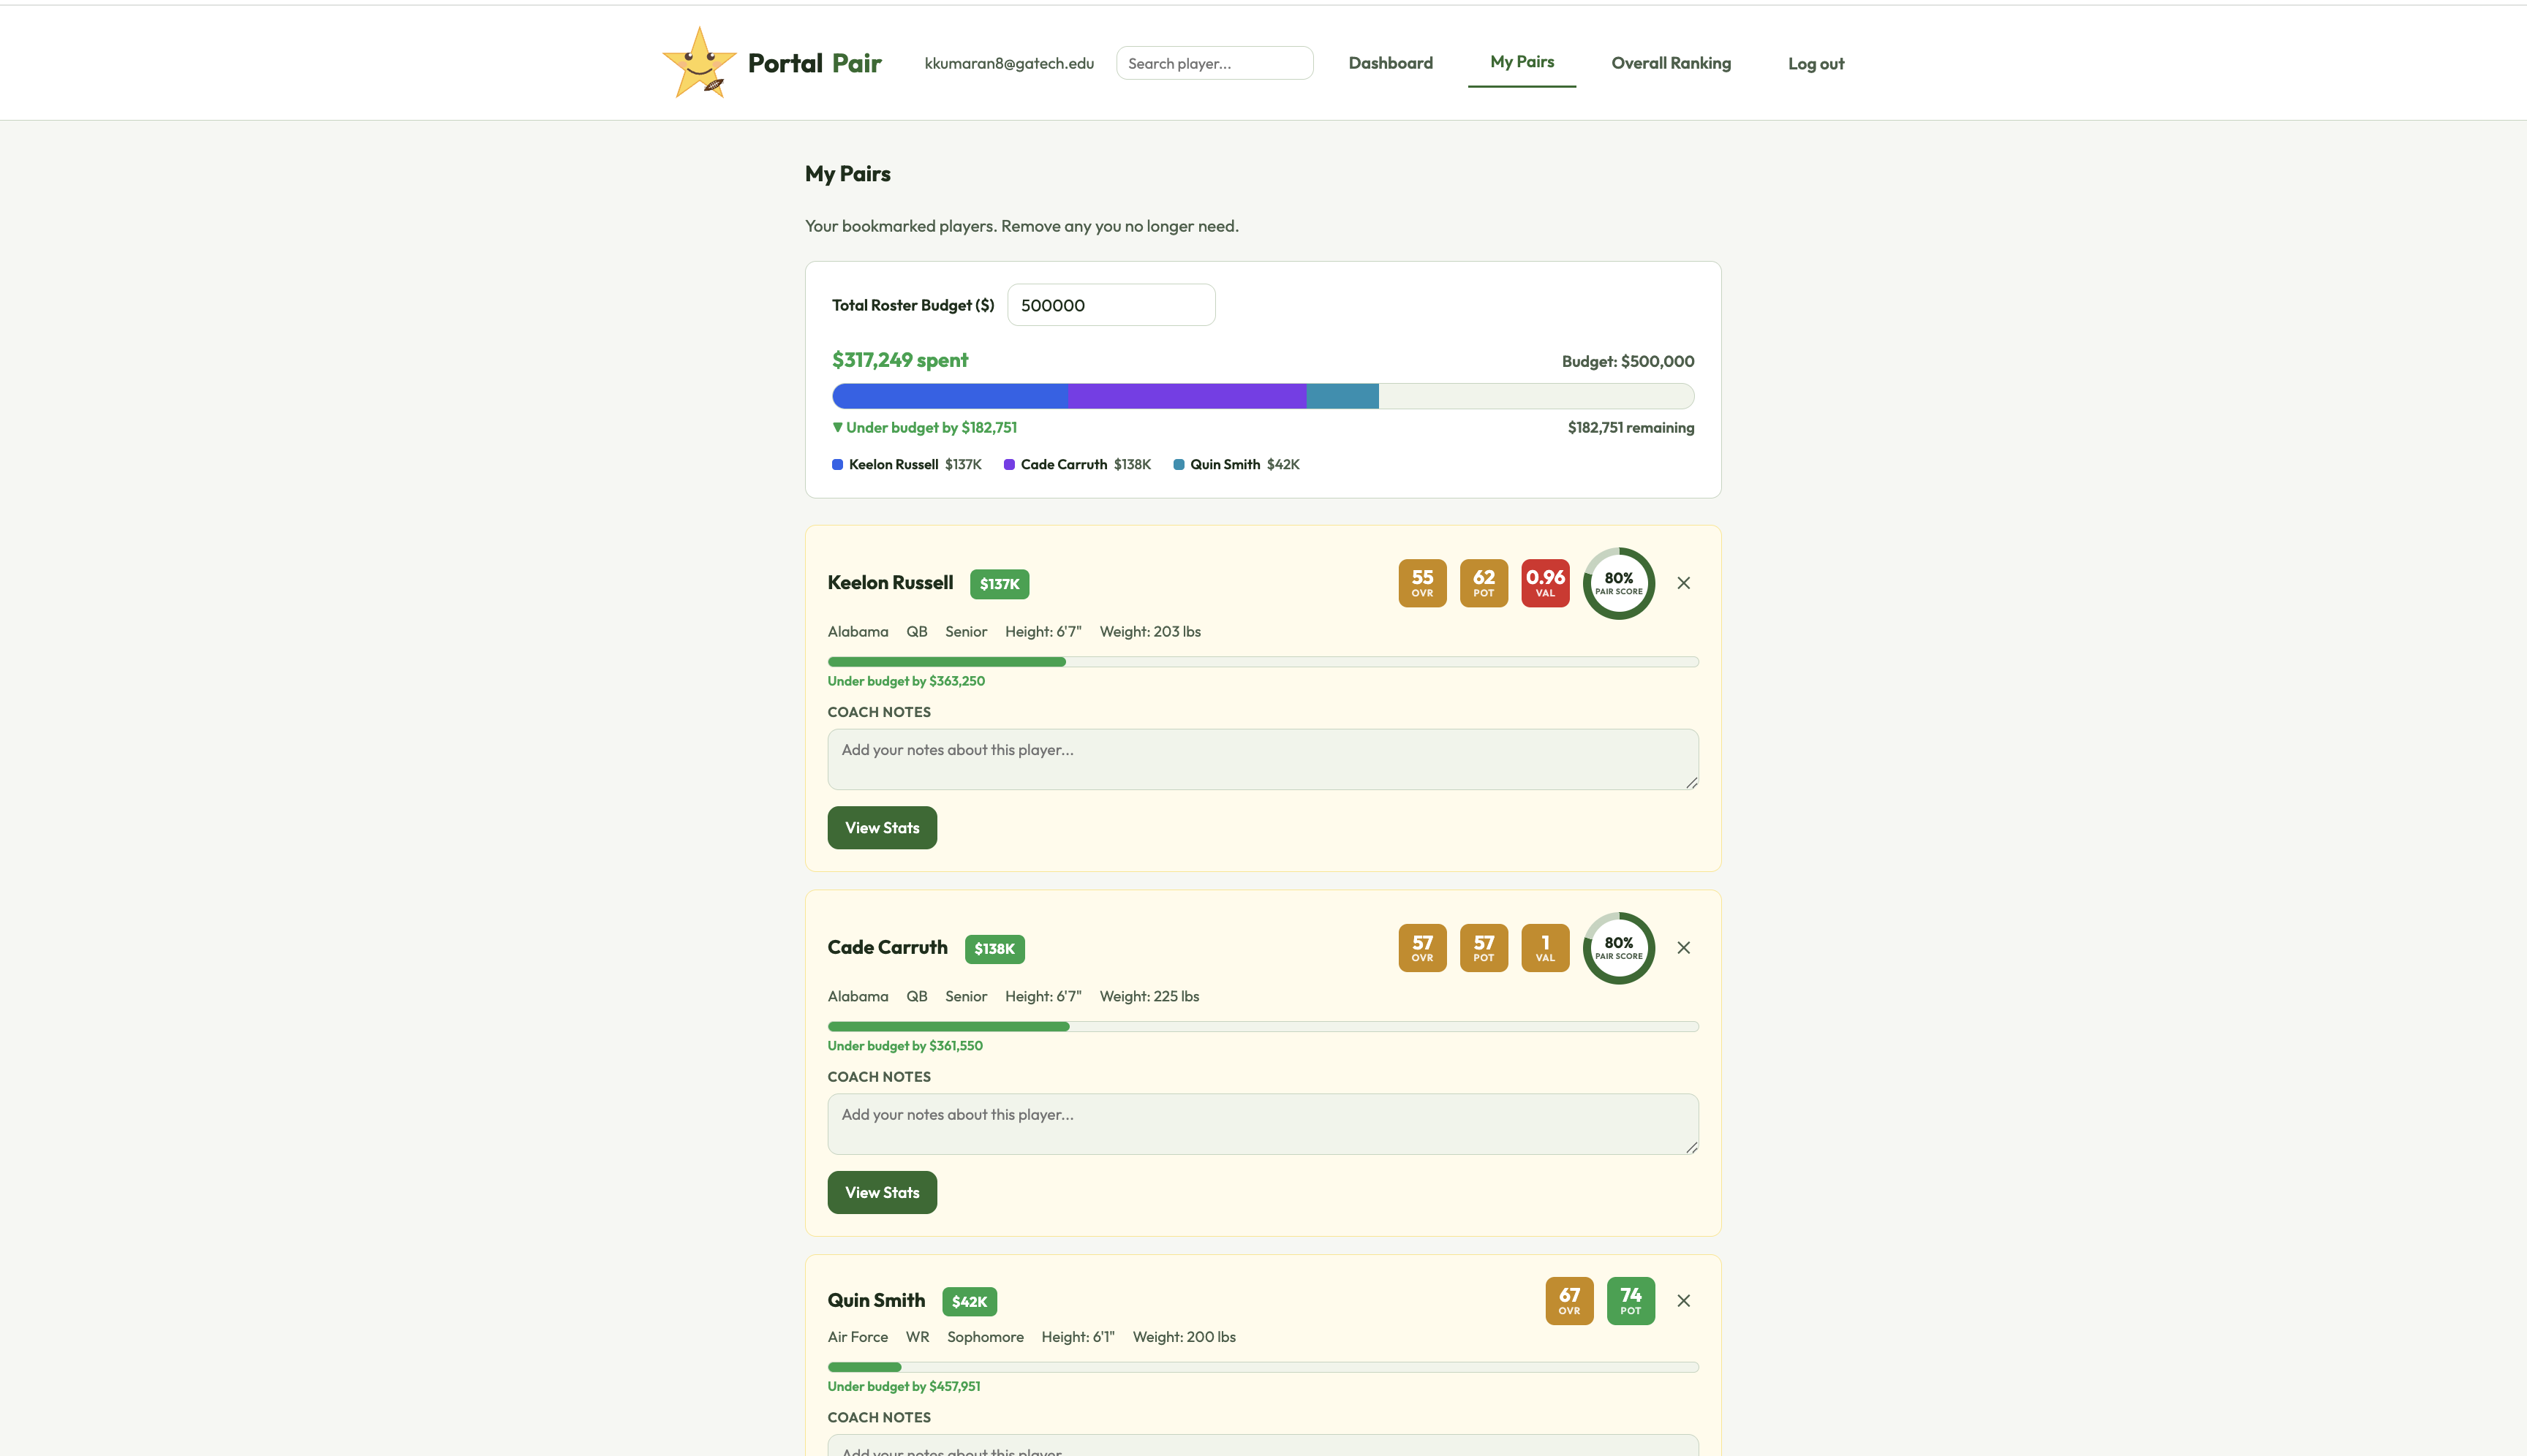
Task: Click Cade Carruth's 80% pair score ring
Action: click(x=1619, y=948)
